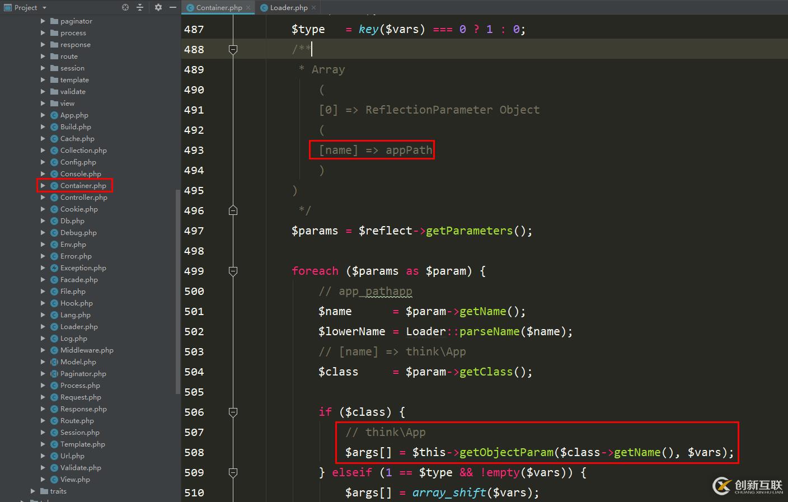
Task: Click line number 497 in the gutter
Action: tap(194, 231)
